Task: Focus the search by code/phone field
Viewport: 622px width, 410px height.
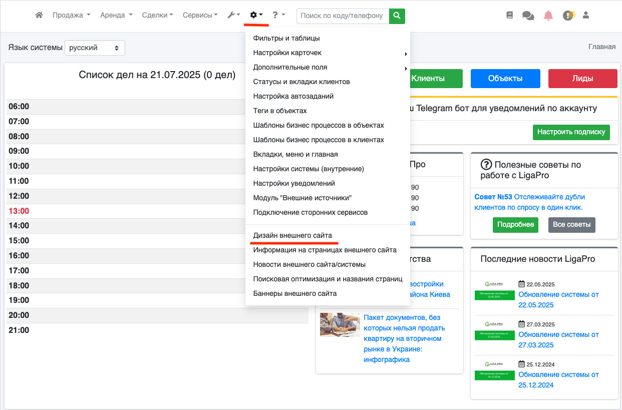Action: 343,16
